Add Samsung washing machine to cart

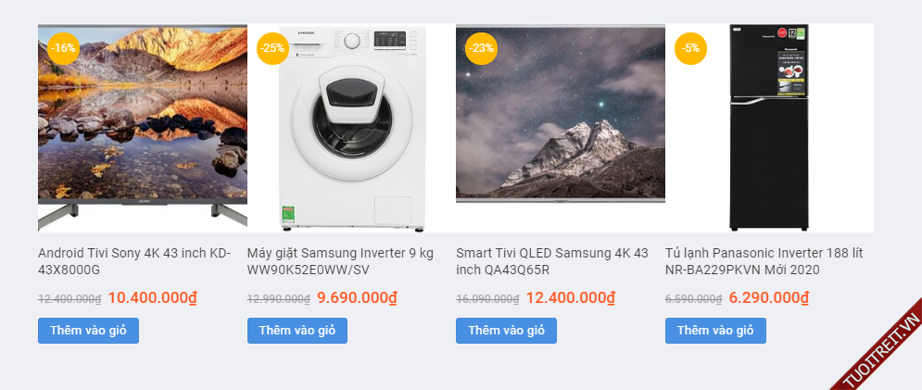click(297, 331)
